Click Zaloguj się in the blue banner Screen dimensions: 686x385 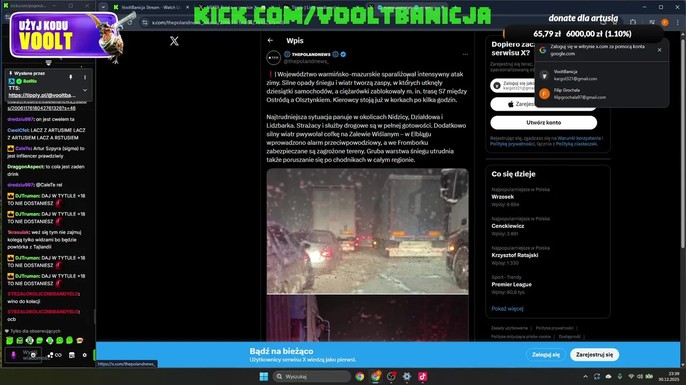point(546,355)
